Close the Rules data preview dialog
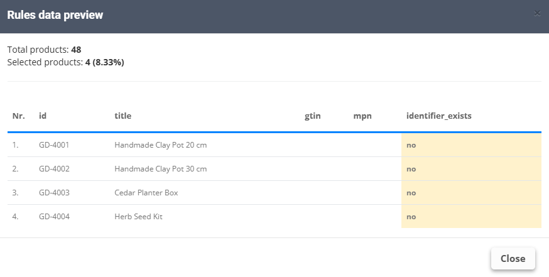The width and height of the screenshot is (549, 277). (513, 258)
